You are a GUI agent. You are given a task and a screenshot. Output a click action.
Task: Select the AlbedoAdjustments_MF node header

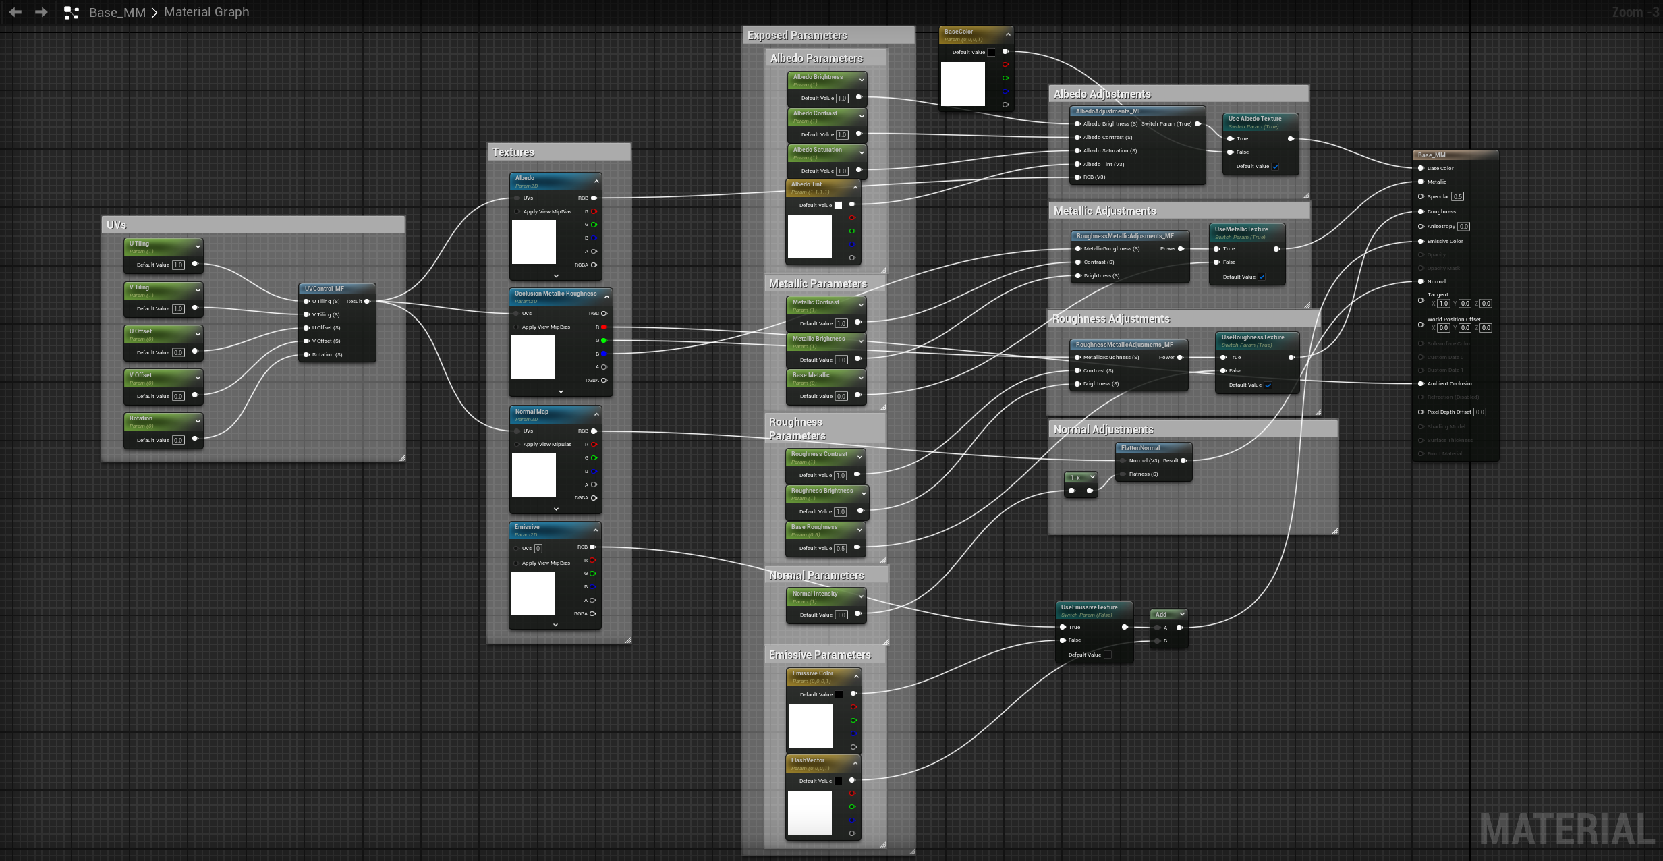(1137, 111)
